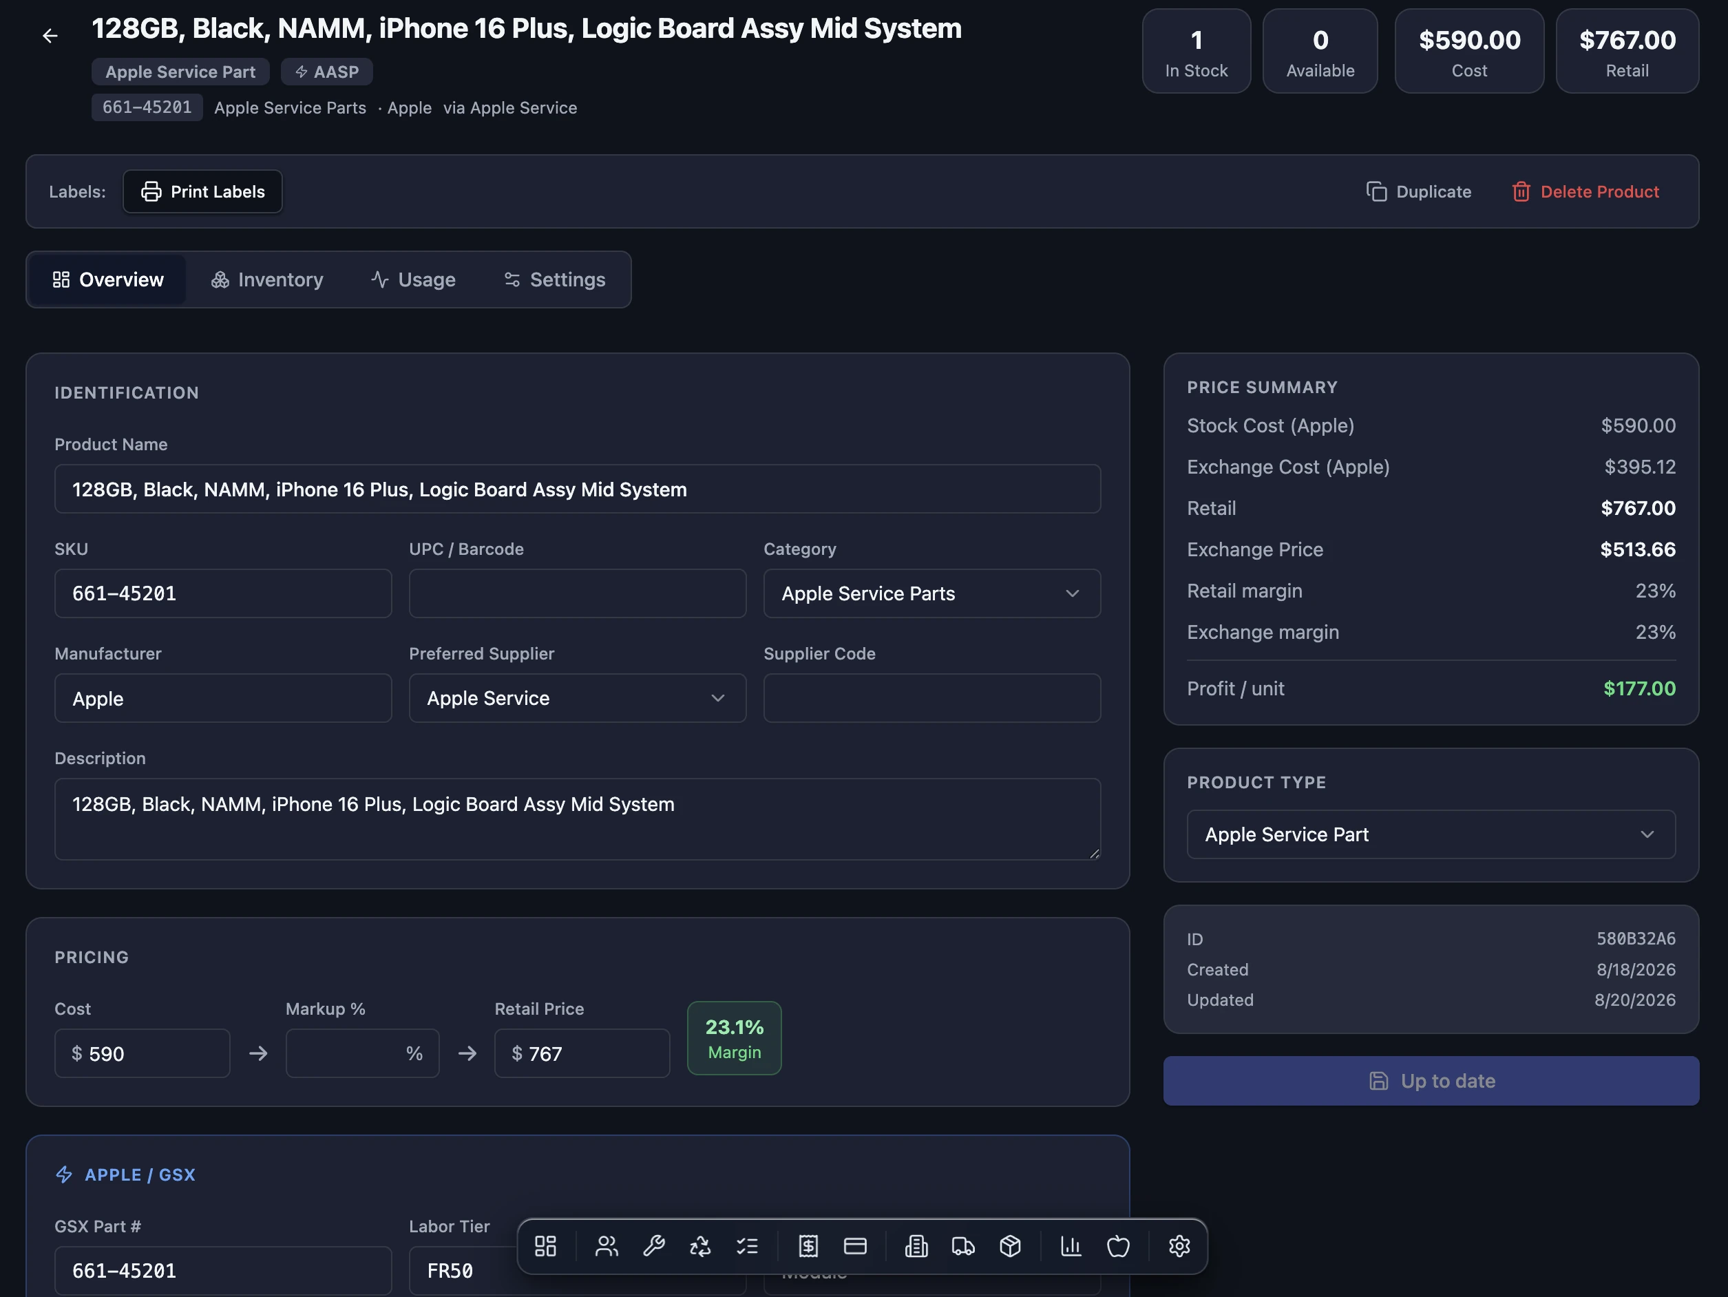Click the $590.00 Stock Cost (Apple) value
The width and height of the screenshot is (1728, 1297).
(x=1639, y=426)
